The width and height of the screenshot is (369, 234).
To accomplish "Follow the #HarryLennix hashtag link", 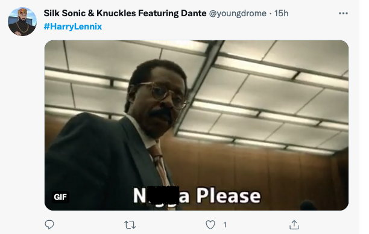I will pos(73,26).
